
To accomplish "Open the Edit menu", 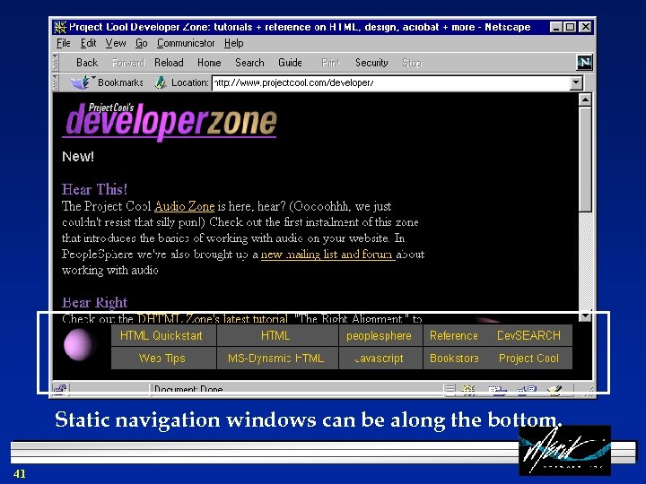I will pyautogui.click(x=88, y=43).
